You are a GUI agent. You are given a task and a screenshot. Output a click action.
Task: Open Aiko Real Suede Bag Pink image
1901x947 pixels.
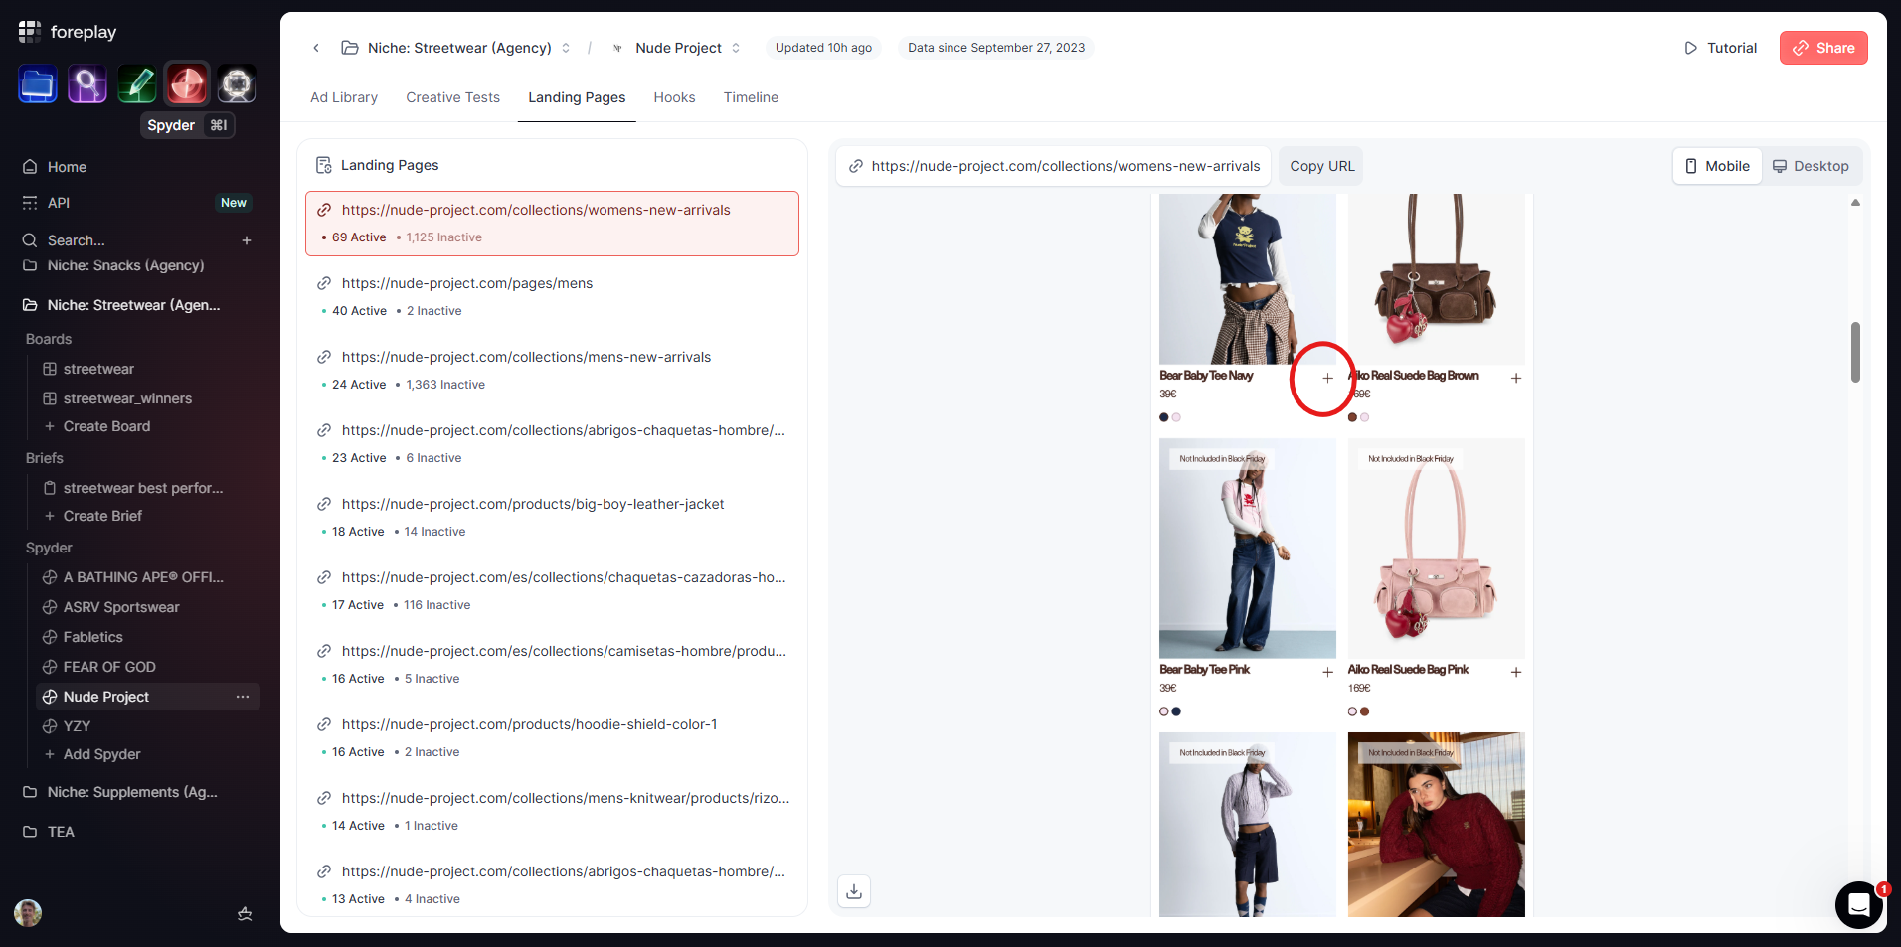tap(1437, 549)
